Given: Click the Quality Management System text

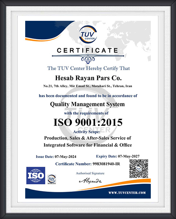Looking at the screenshot, I should click(87, 104).
